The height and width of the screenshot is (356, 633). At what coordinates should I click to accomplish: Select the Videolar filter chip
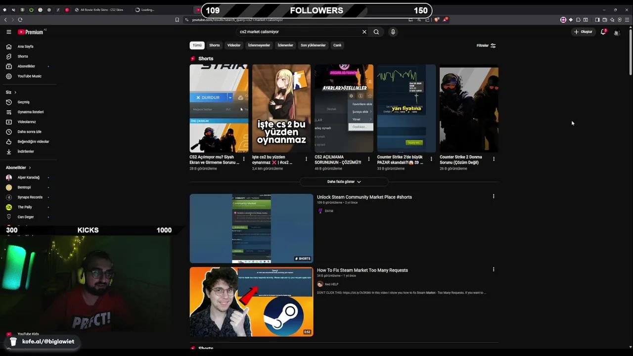pyautogui.click(x=234, y=45)
